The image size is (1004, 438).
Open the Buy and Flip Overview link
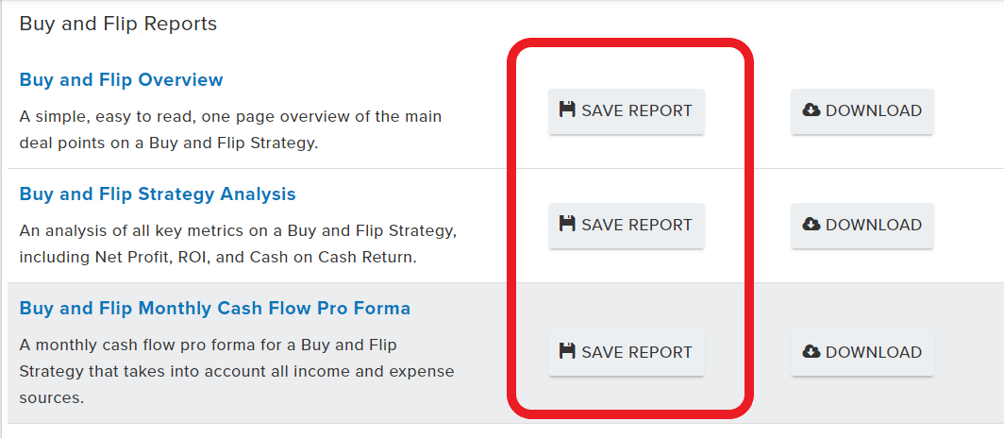pyautogui.click(x=121, y=80)
